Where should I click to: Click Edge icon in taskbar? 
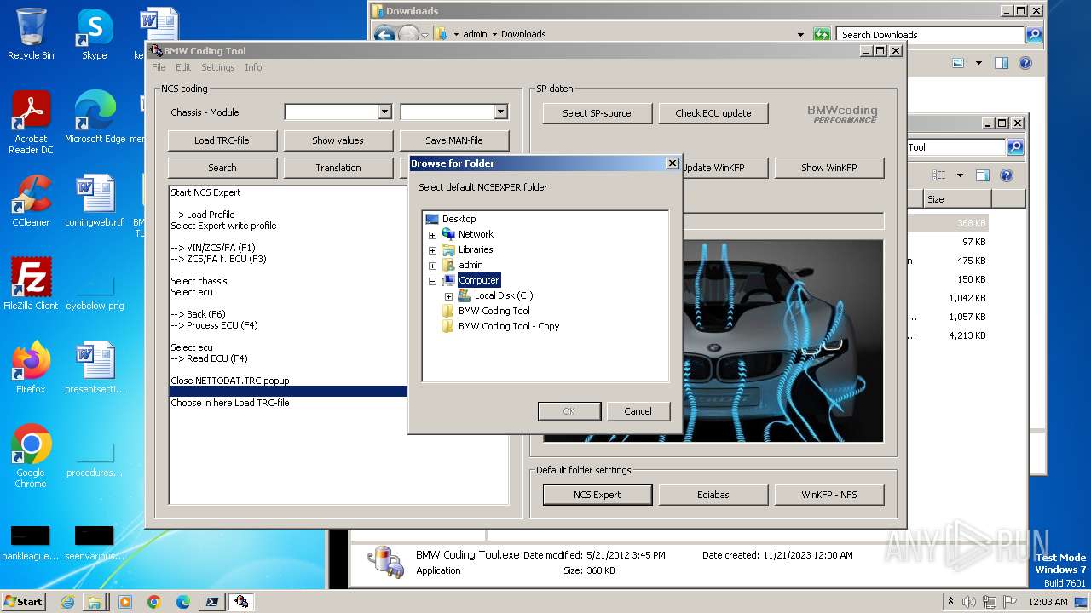(182, 602)
